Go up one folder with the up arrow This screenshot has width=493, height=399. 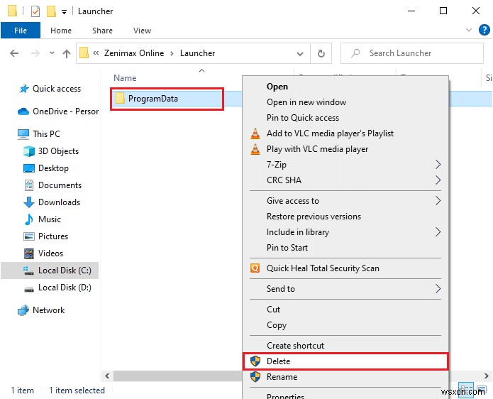point(67,53)
